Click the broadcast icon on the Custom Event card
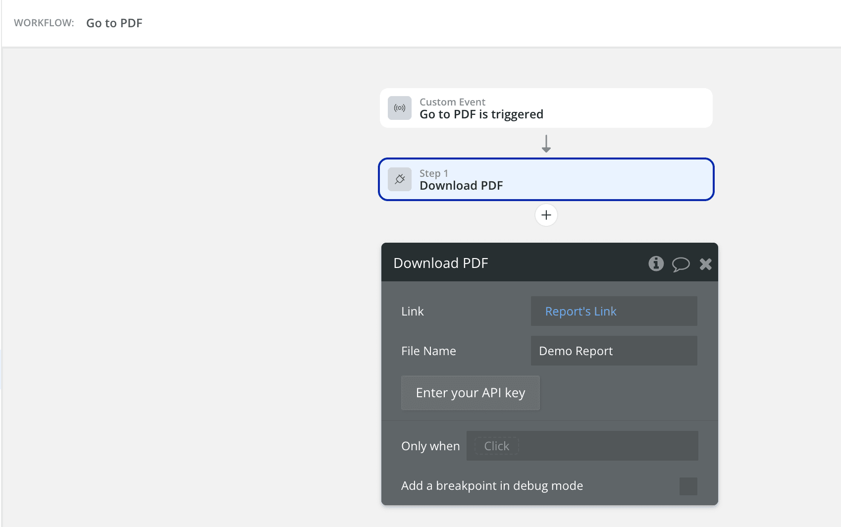841x527 pixels. 399,108
